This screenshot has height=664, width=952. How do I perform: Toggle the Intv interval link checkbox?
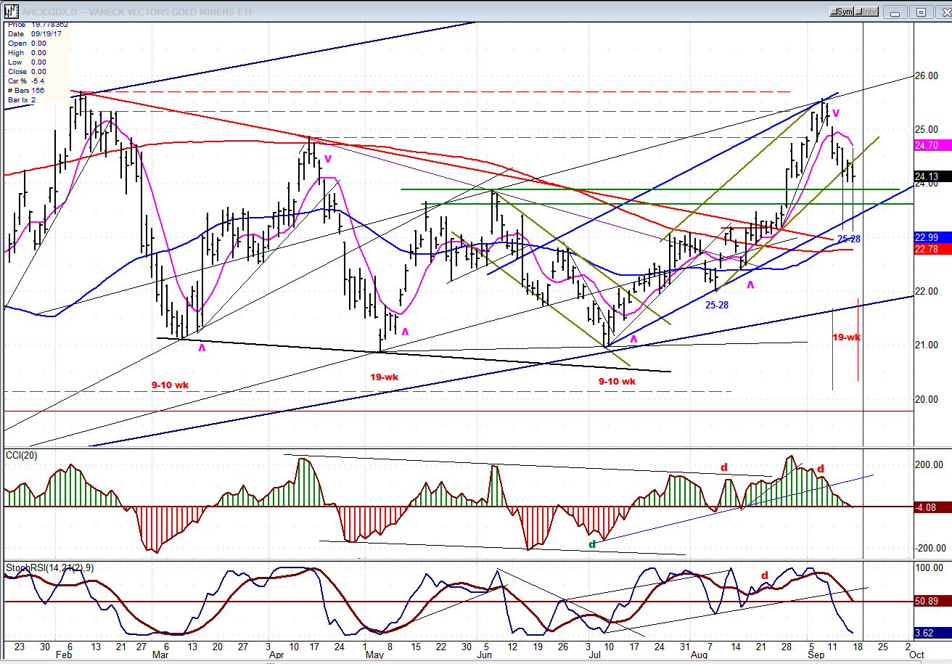tap(868, 12)
